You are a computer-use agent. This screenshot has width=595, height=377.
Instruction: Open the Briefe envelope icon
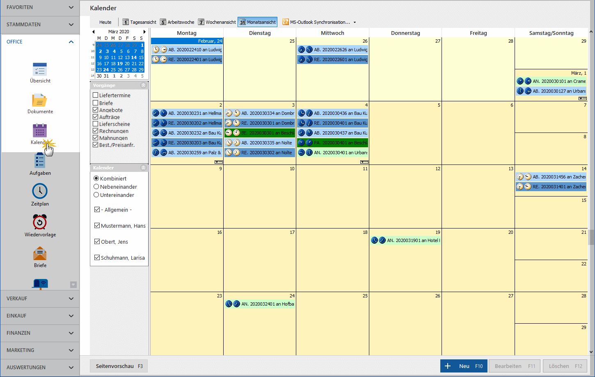[x=40, y=254]
